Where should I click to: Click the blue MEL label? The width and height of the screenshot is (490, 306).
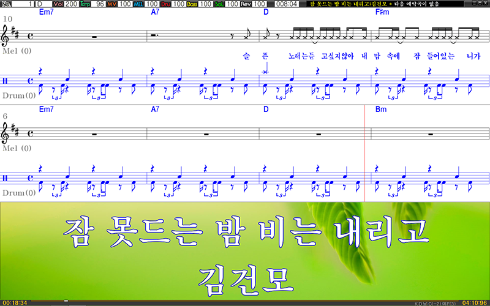point(139,4)
